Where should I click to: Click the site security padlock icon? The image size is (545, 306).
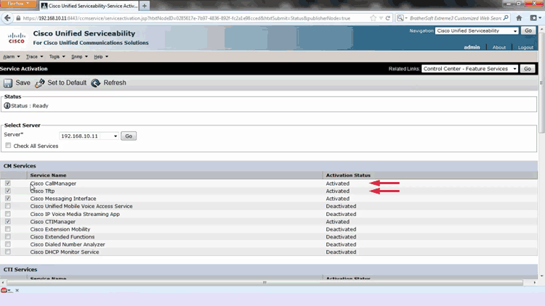click(x=18, y=18)
